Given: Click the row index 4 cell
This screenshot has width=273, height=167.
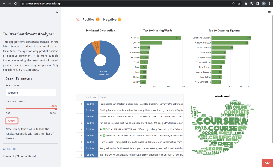Looking at the screenshot, I should tap(80, 129).
